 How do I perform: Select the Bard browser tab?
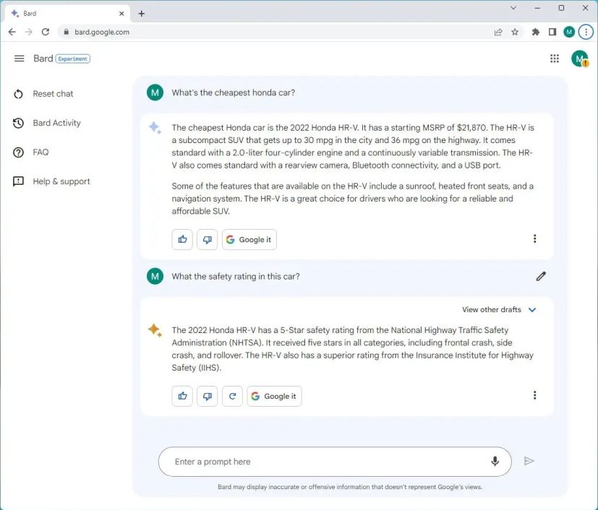click(x=67, y=13)
